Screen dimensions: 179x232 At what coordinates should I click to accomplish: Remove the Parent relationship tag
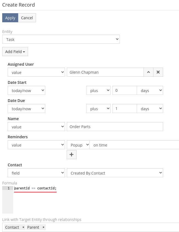click(x=43, y=227)
